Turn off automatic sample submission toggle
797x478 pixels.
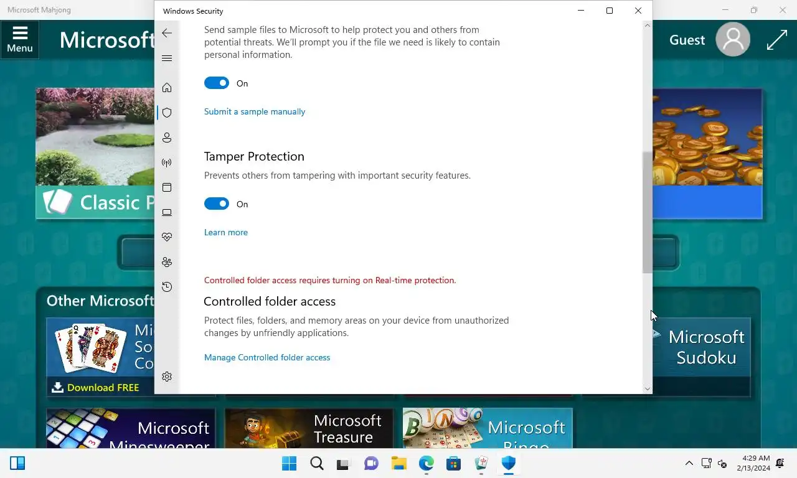[217, 83]
